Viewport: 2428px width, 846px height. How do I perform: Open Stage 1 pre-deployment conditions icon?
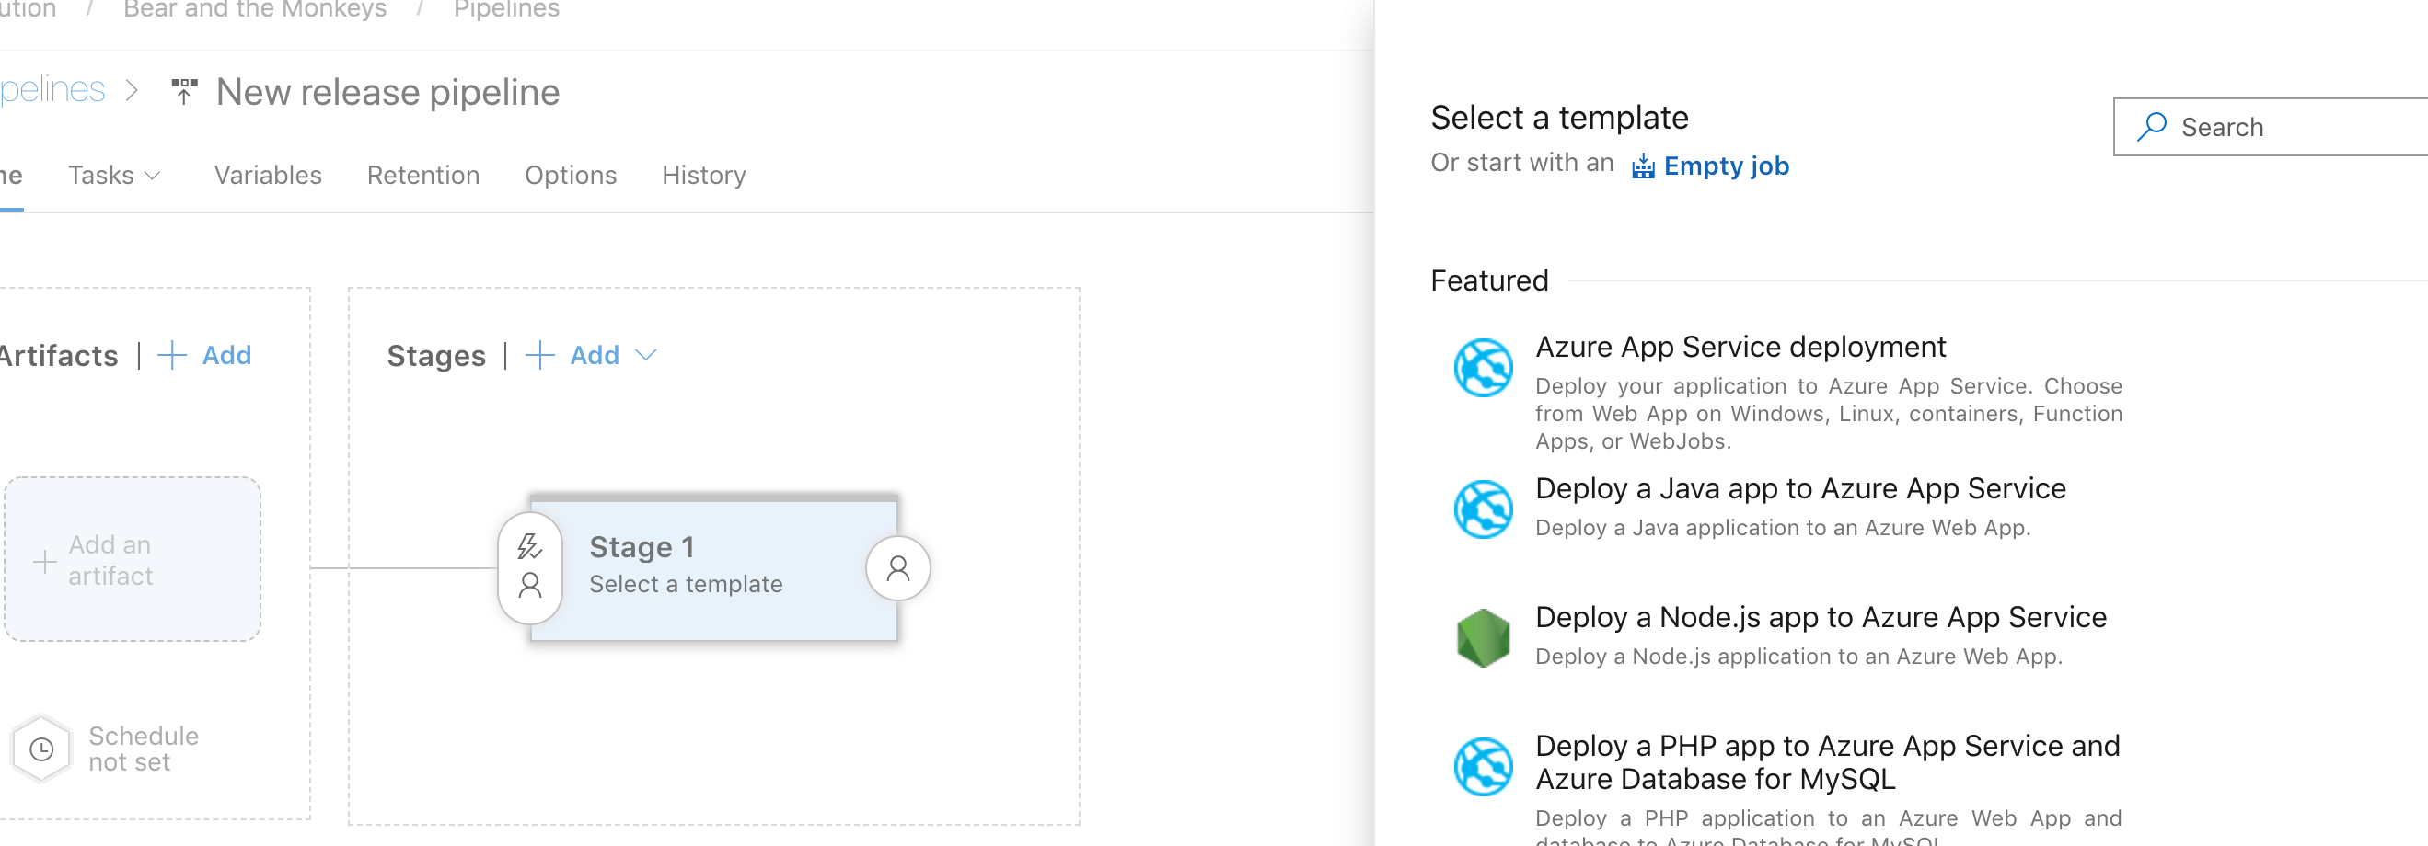click(x=530, y=567)
